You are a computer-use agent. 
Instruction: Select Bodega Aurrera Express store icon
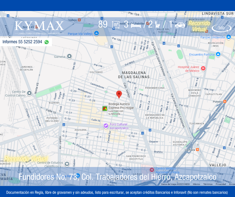(x=105, y=108)
